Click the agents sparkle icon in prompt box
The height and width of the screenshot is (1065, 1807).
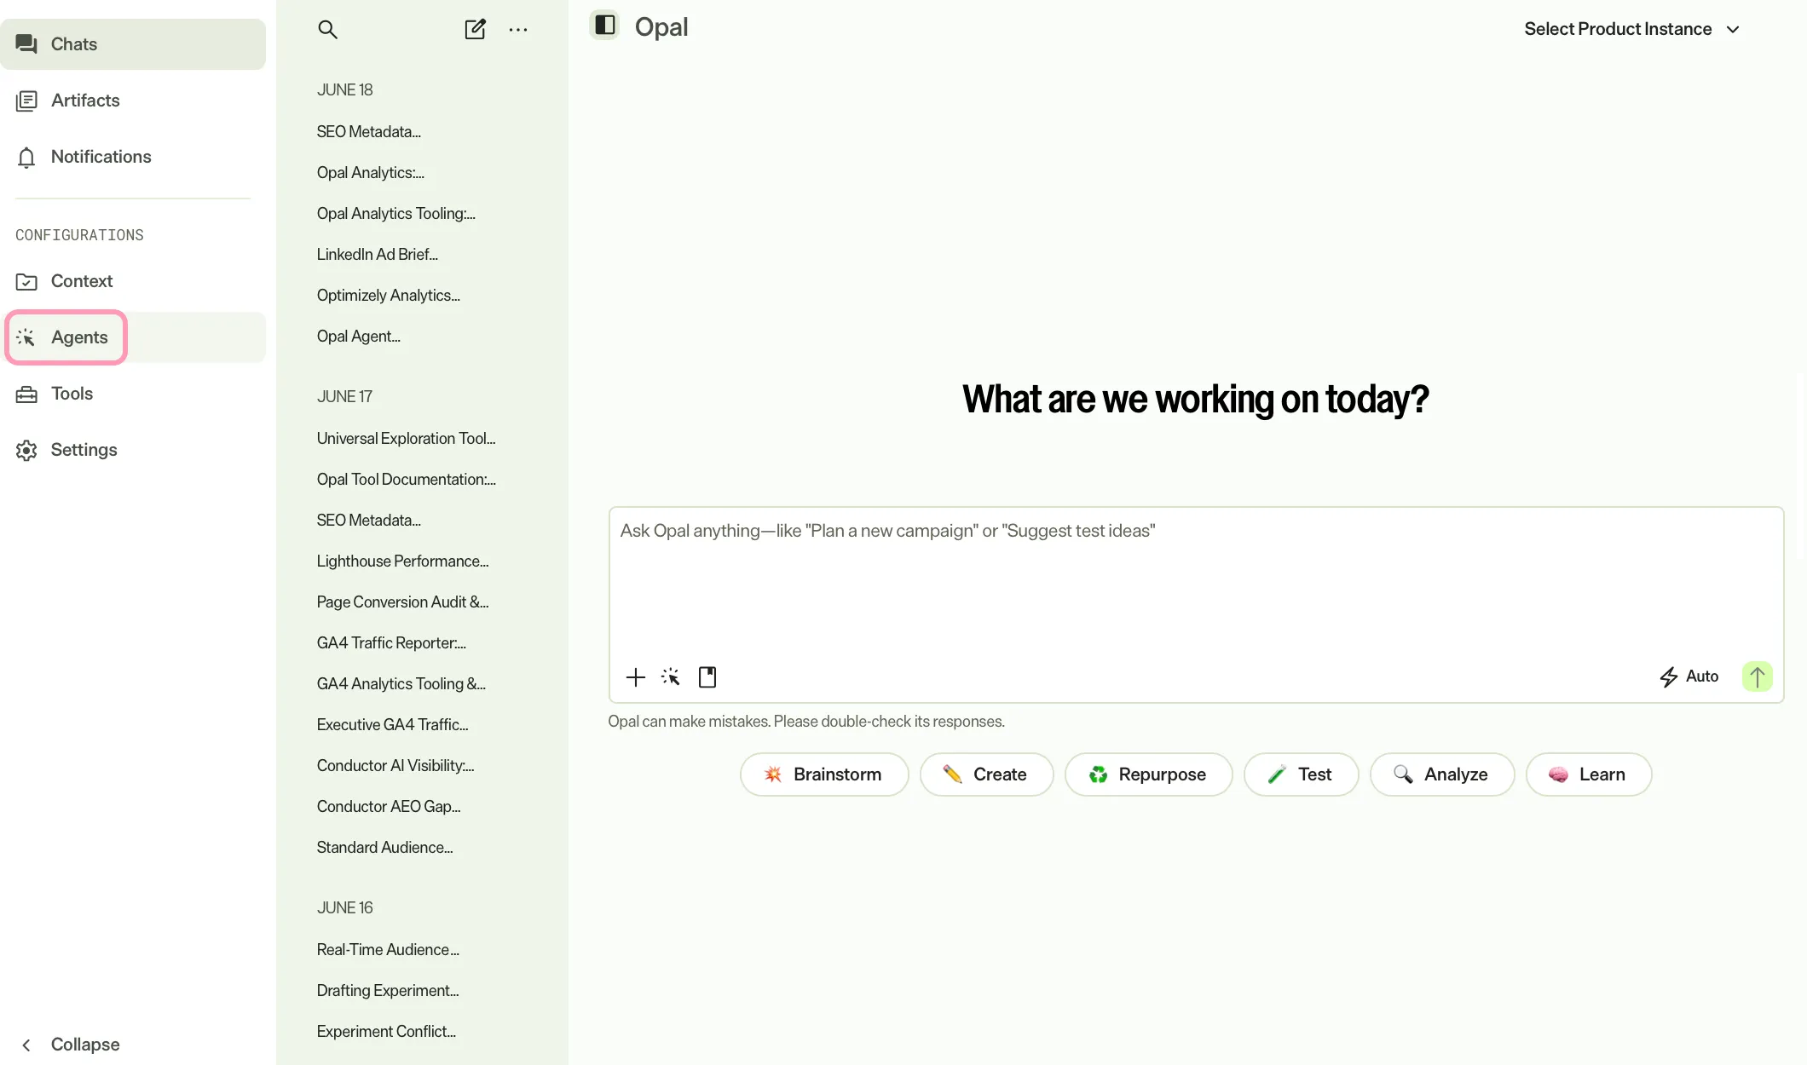coord(671,677)
